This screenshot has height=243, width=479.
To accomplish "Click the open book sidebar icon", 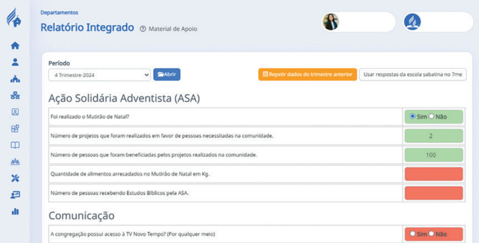I will coord(15,145).
